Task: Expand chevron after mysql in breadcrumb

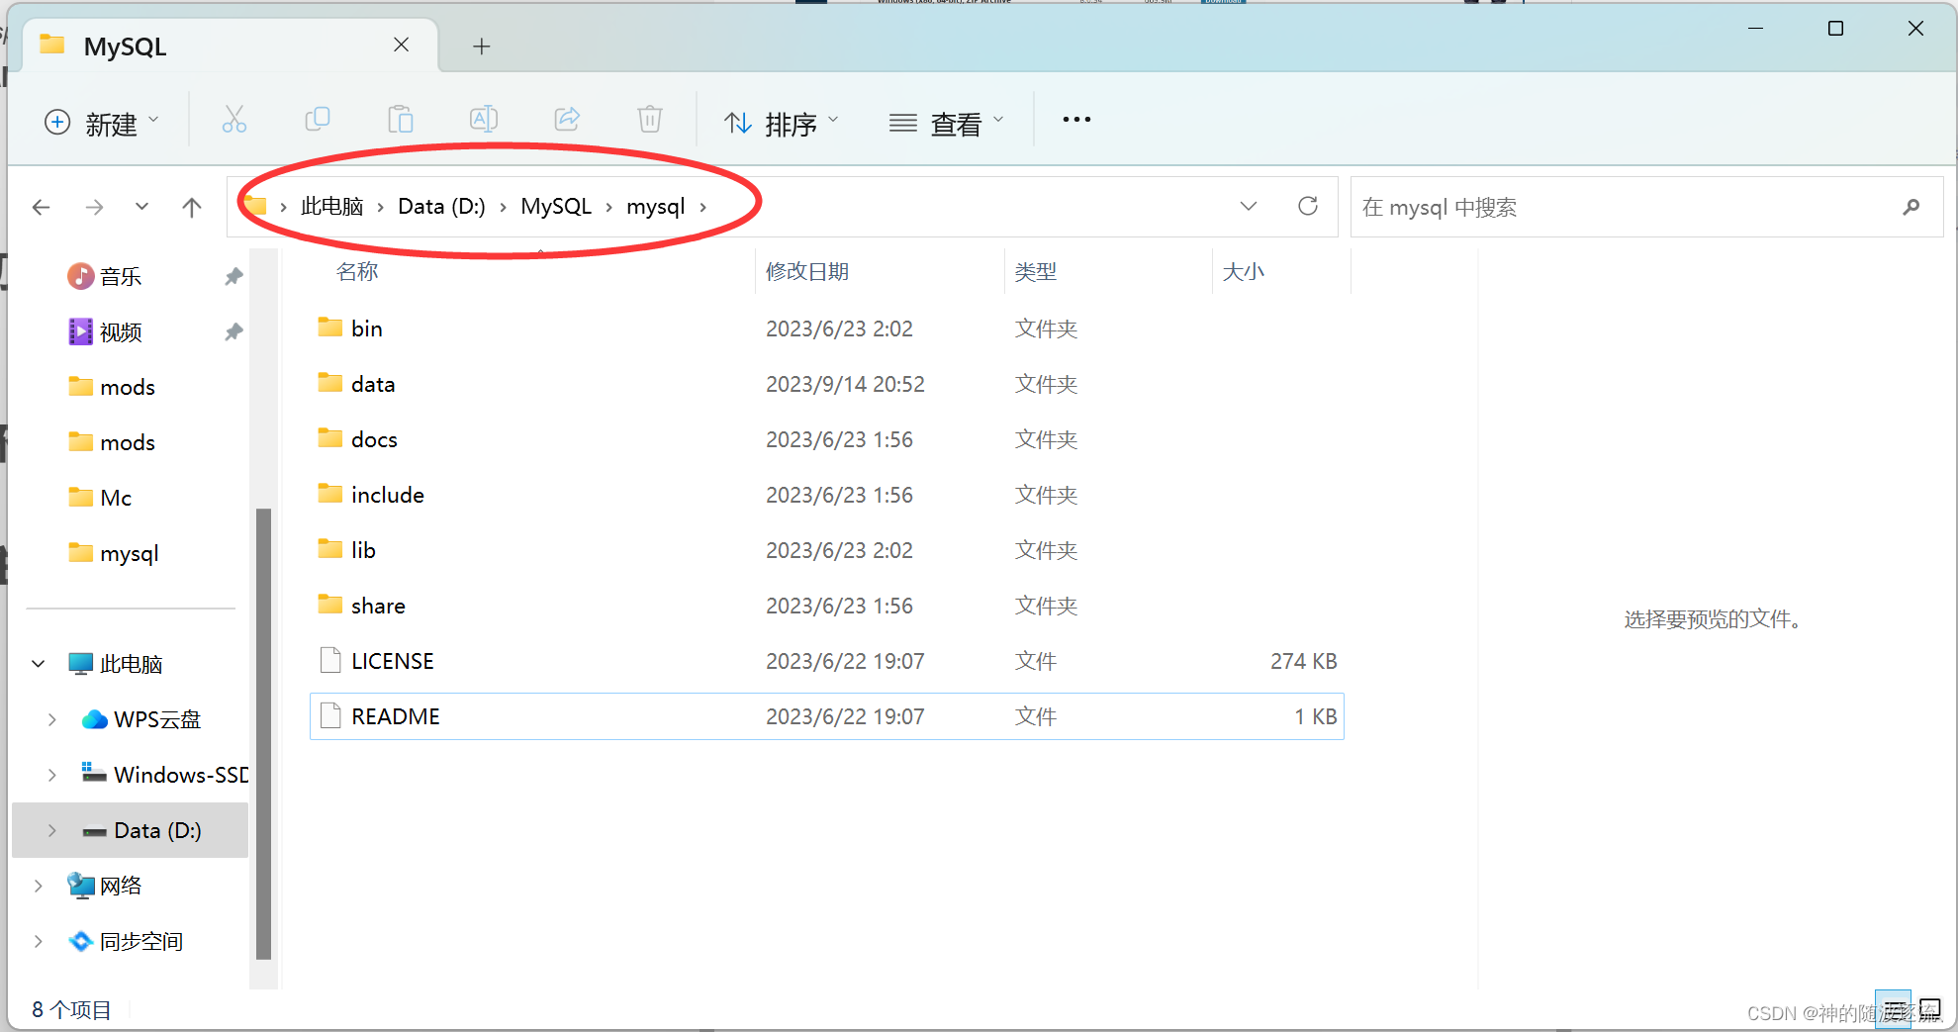Action: 703,207
